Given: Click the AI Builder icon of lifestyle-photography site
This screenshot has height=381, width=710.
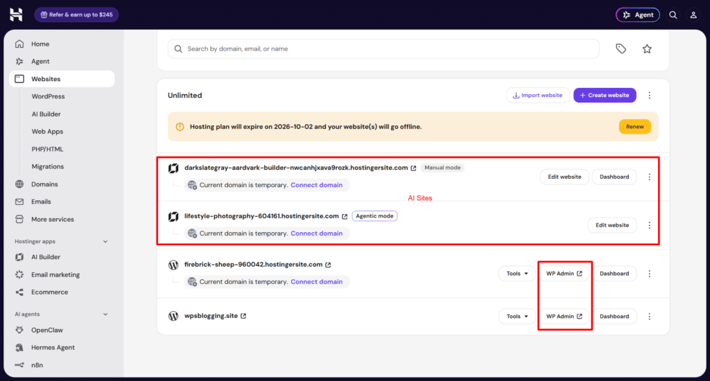Looking at the screenshot, I should coord(173,217).
